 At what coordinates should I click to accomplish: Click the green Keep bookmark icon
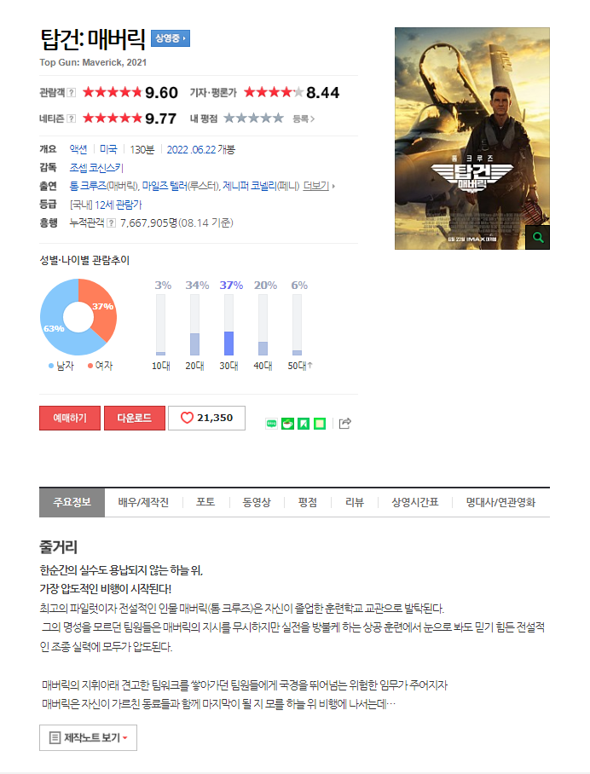coord(304,424)
